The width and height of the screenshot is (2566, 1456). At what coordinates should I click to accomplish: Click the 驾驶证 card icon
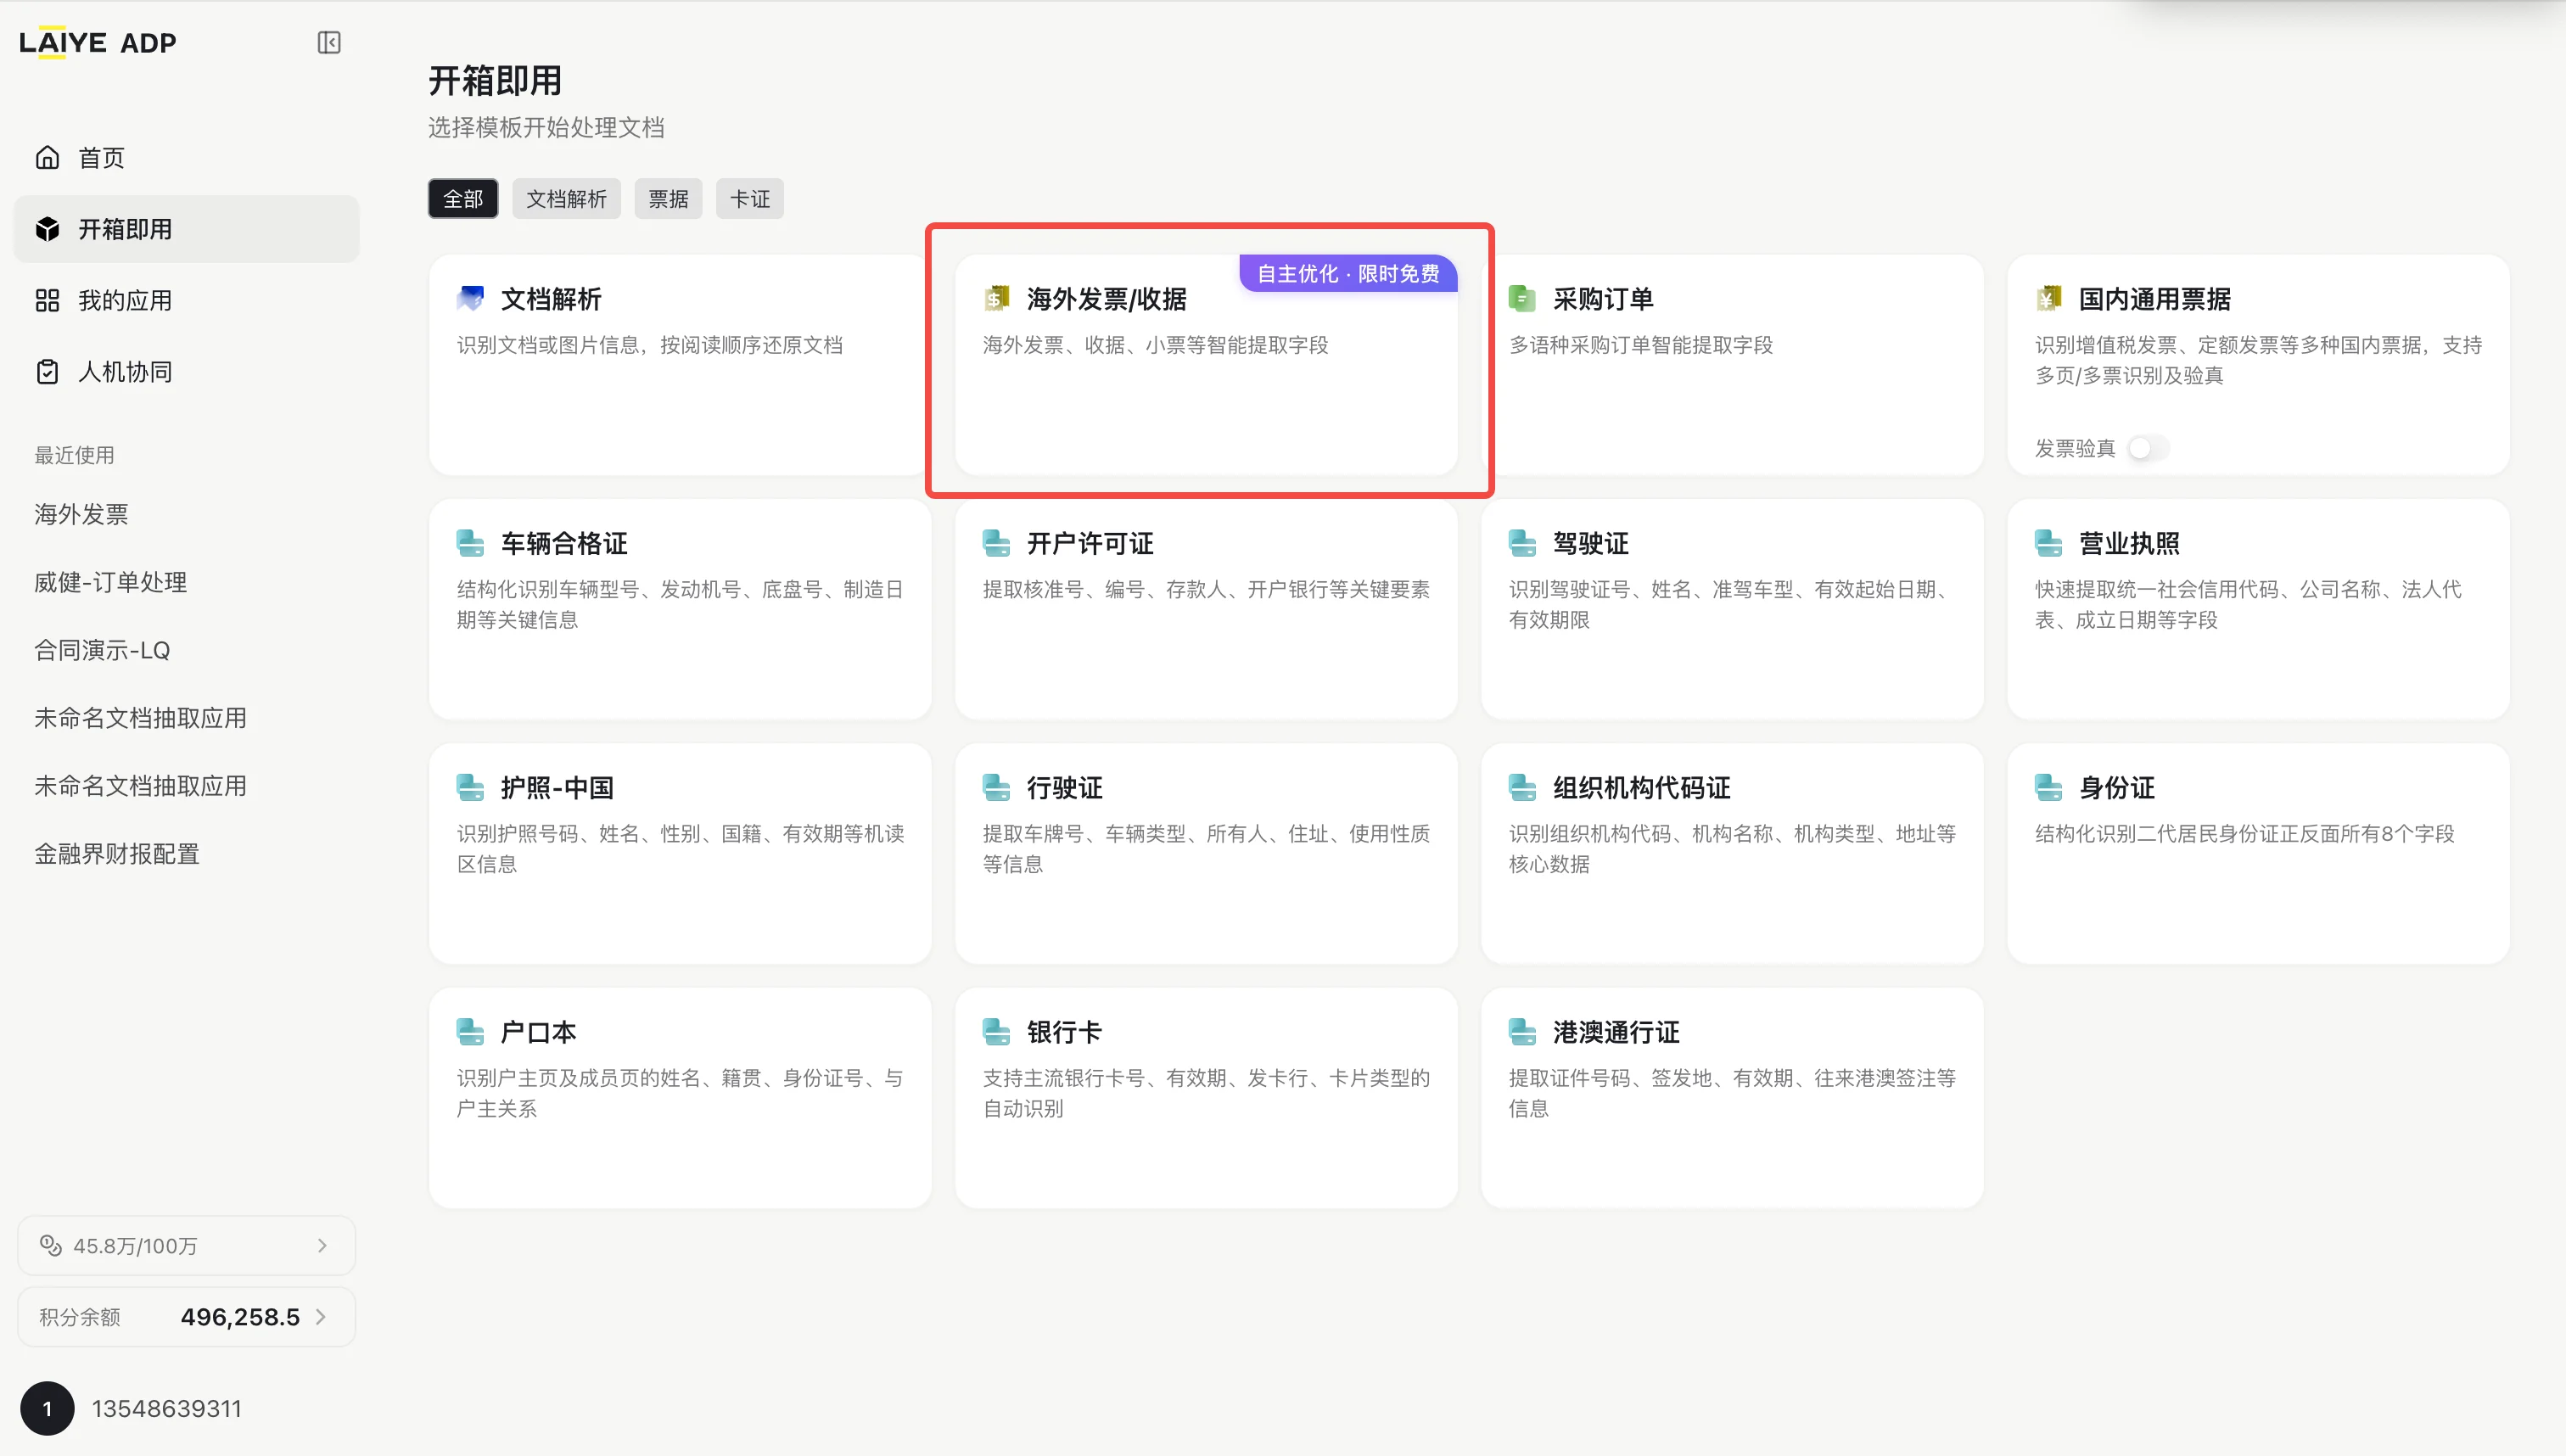1522,543
